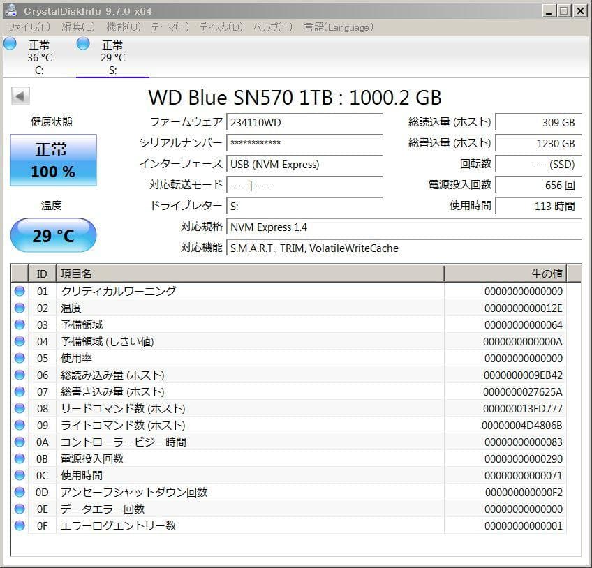Screen dimensions: 592x568
Task: Click the indicator beside エラーログエントリー数
Action: 19,525
